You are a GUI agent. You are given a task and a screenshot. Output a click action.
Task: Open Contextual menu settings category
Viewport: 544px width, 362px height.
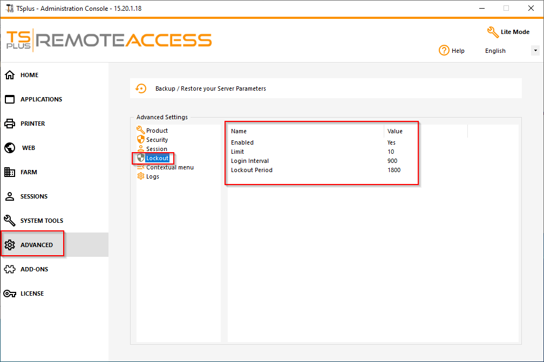point(169,167)
